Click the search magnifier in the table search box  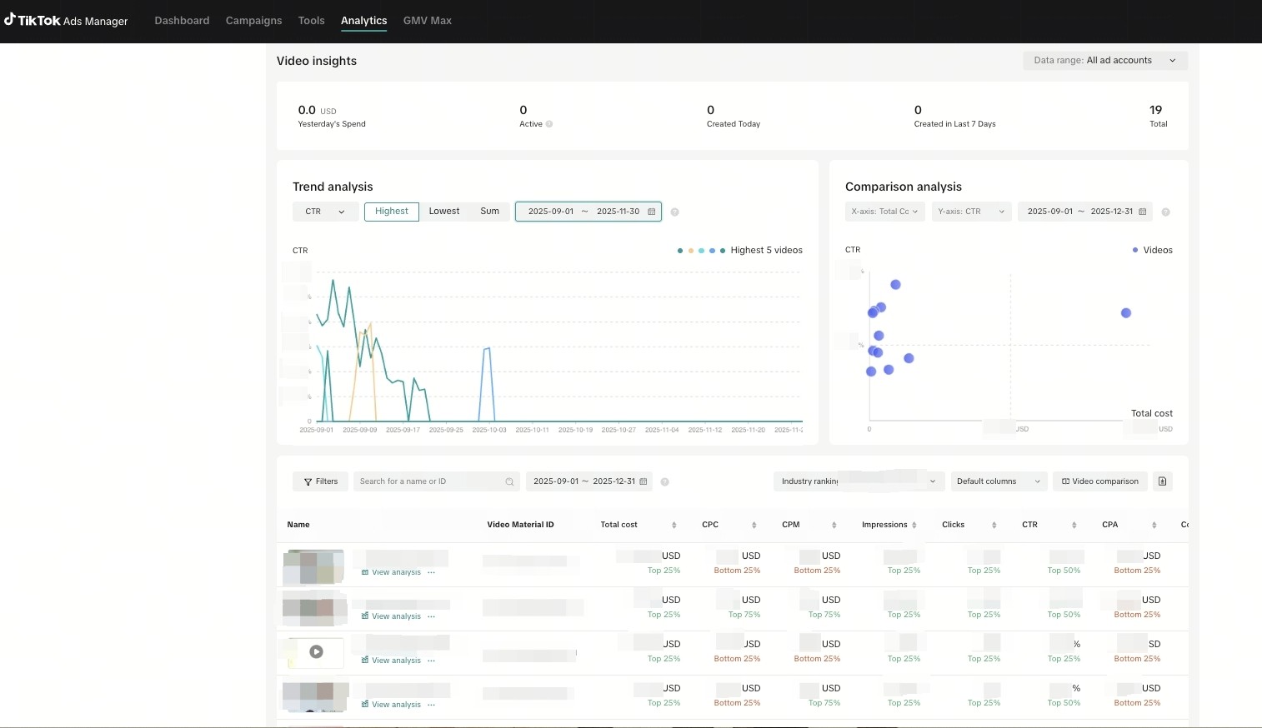509,481
